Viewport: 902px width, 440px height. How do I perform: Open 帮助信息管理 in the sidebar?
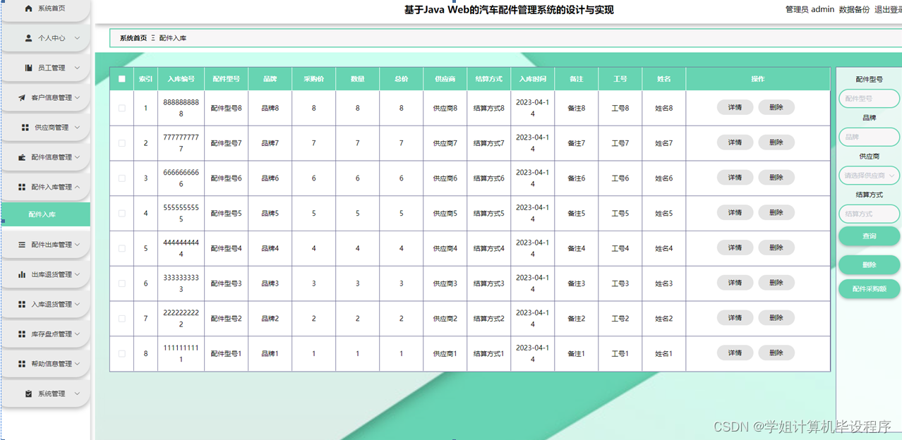[45, 364]
